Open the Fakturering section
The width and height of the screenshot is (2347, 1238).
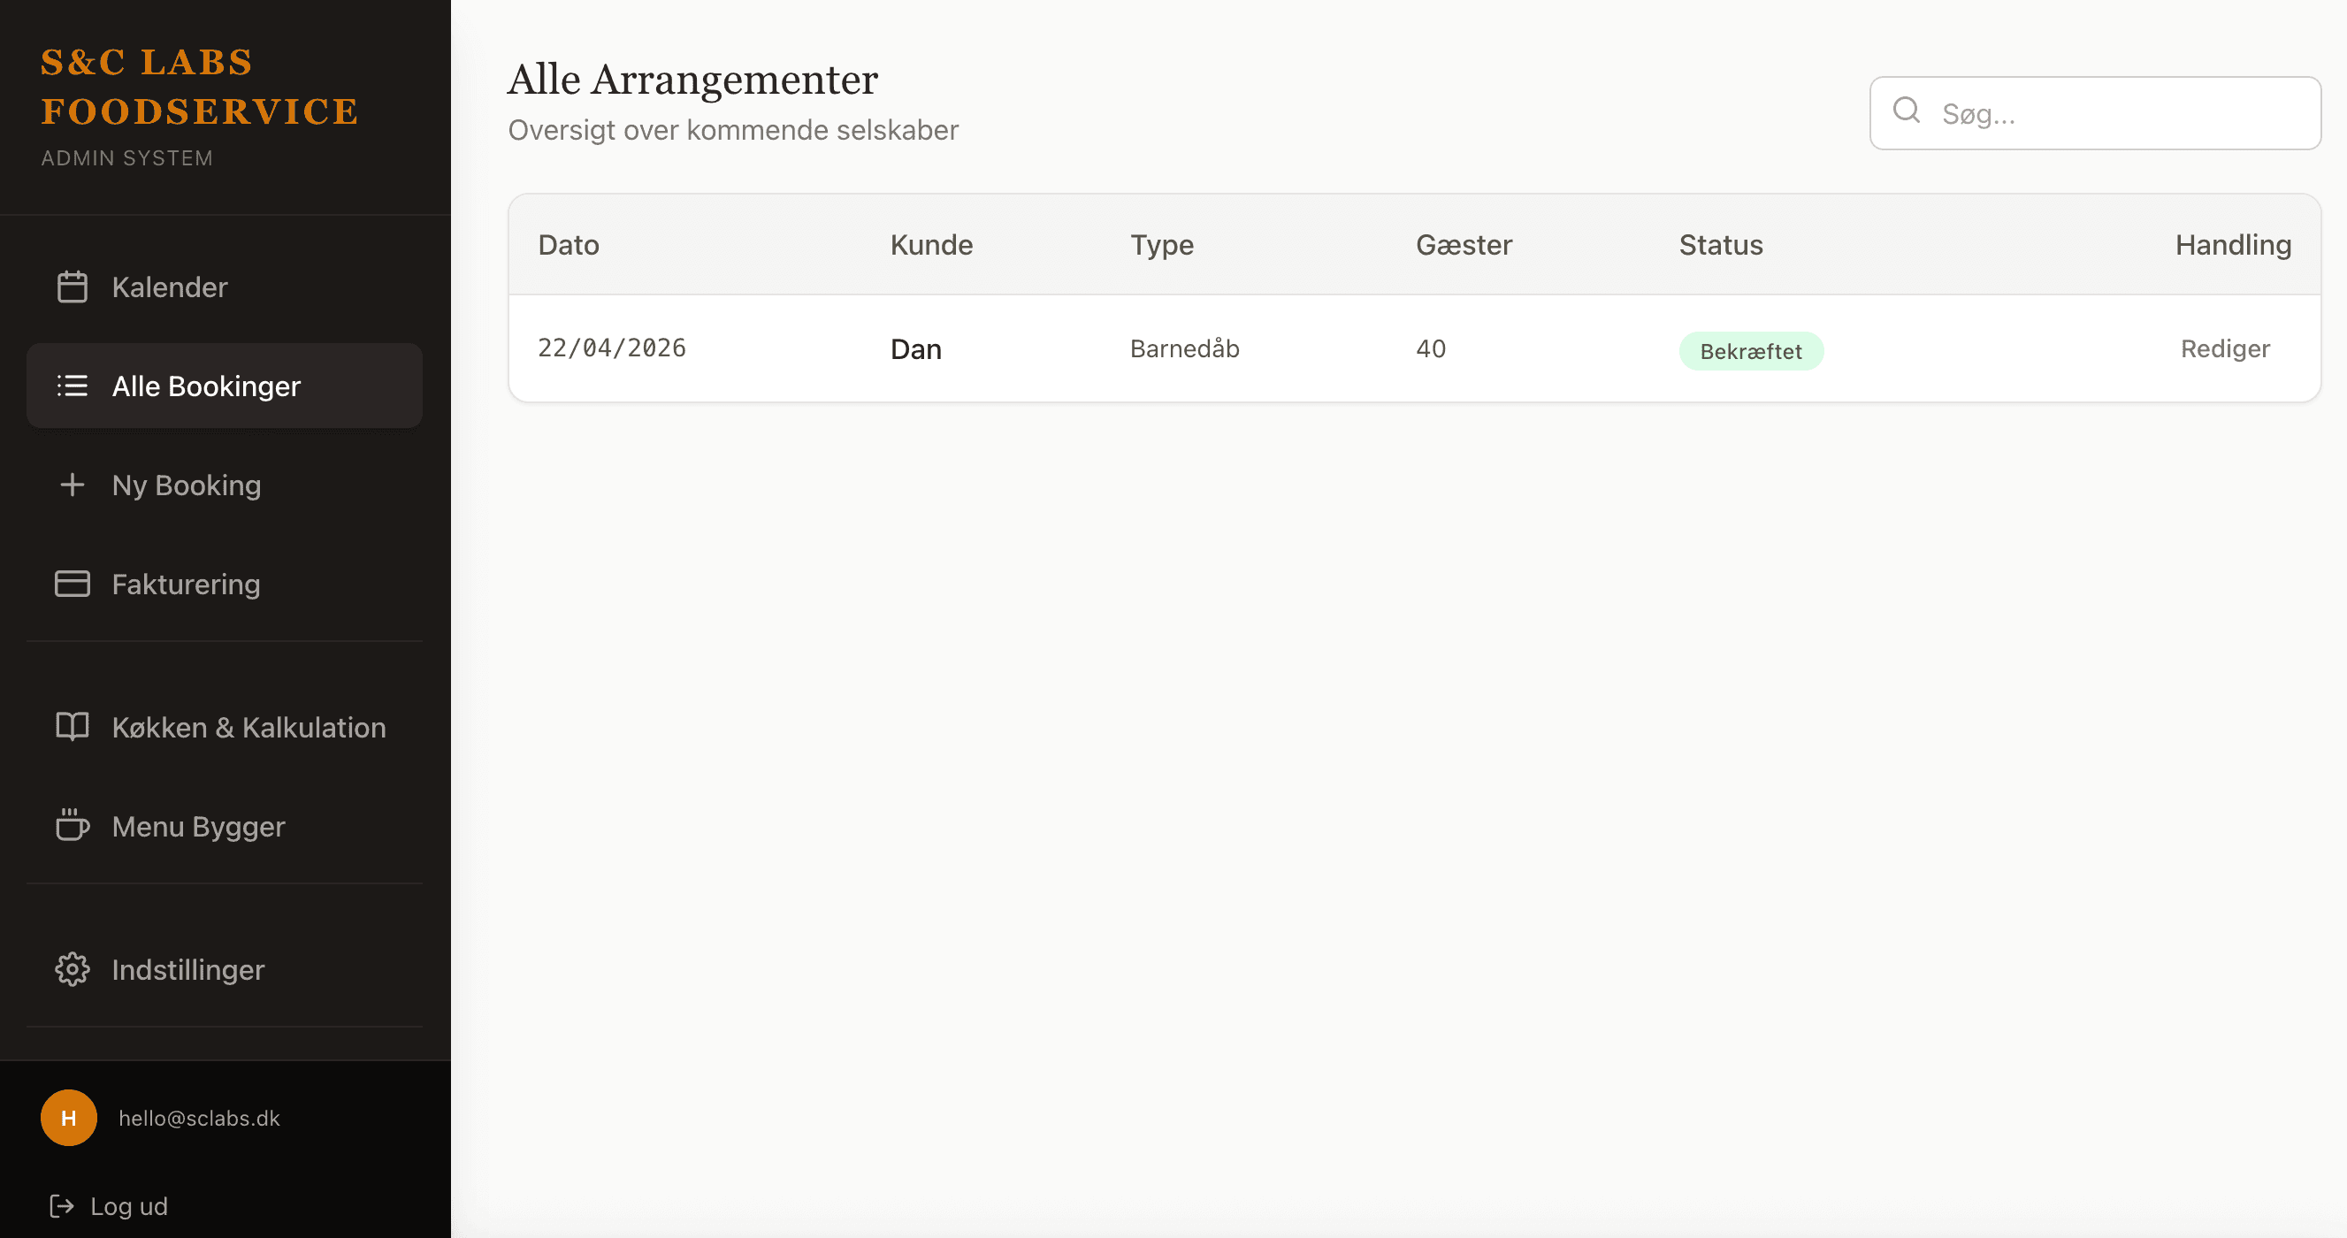click(x=224, y=584)
